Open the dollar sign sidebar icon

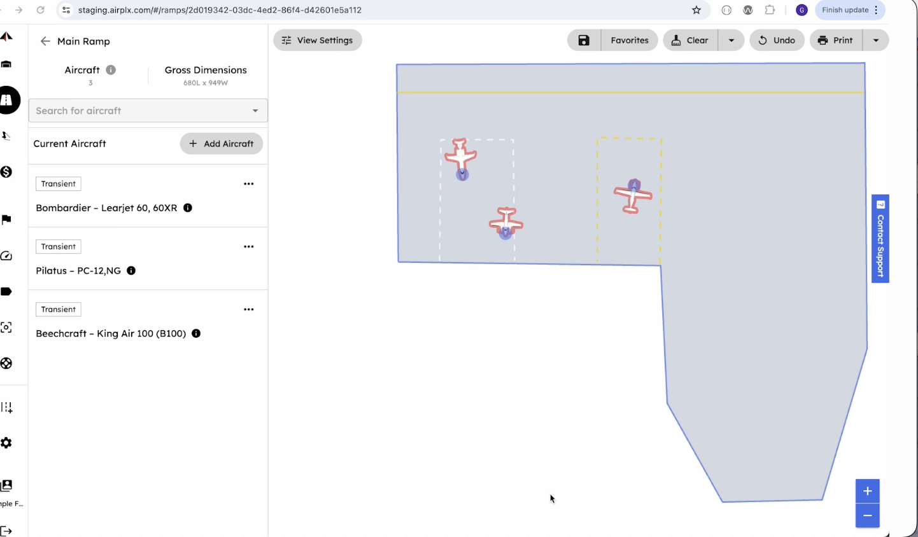point(6,172)
